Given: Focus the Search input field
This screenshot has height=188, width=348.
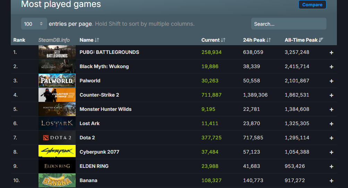Looking at the screenshot, I should click(289, 24).
